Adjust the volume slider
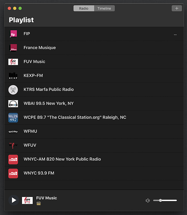This screenshot has height=215, width=187. 165,200
